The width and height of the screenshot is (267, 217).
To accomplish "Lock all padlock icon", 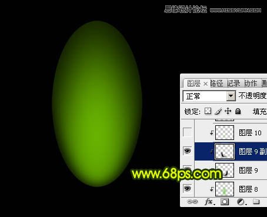I will (238, 111).
